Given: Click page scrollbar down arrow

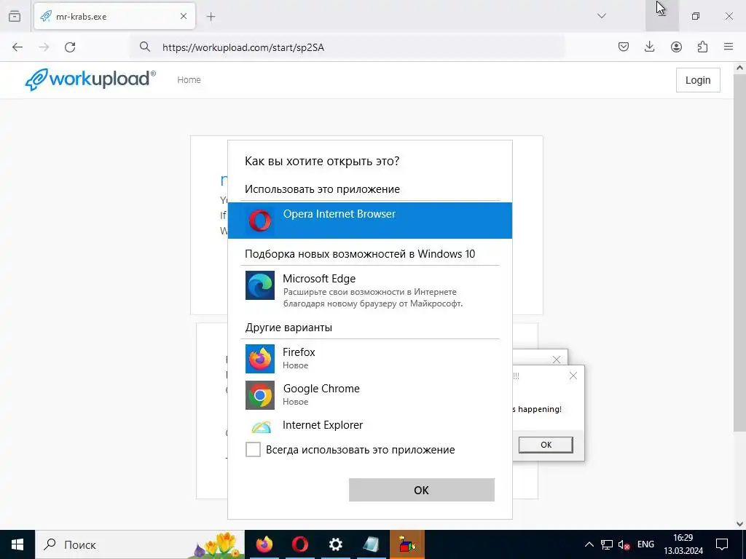Looking at the screenshot, I should tap(739, 524).
